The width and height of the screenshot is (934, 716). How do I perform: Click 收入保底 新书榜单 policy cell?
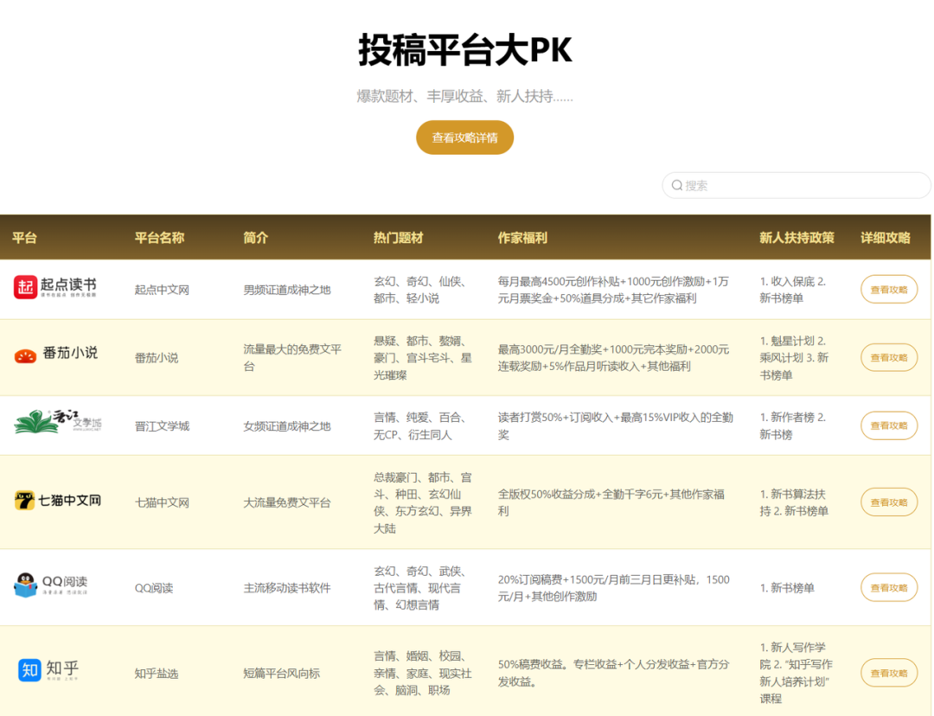[793, 290]
